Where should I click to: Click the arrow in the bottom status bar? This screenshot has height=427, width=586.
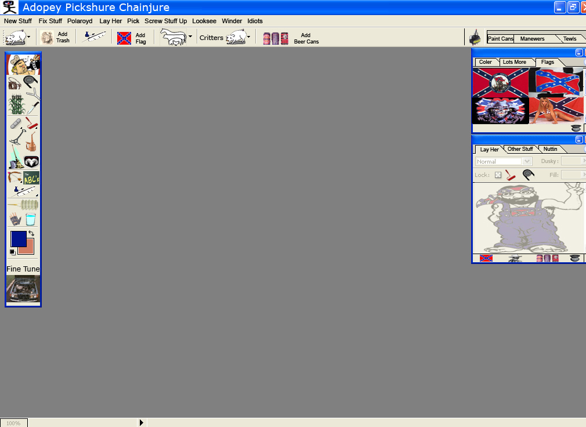[141, 422]
